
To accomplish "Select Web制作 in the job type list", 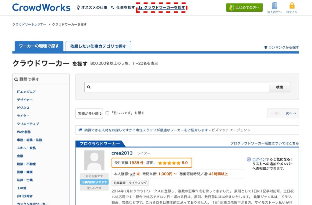I will [x=24, y=132].
